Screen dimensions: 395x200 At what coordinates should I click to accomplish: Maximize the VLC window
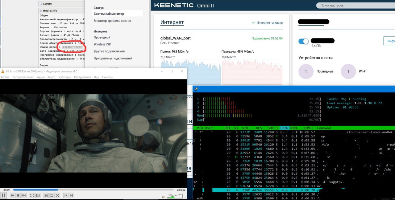[x=172, y=71]
